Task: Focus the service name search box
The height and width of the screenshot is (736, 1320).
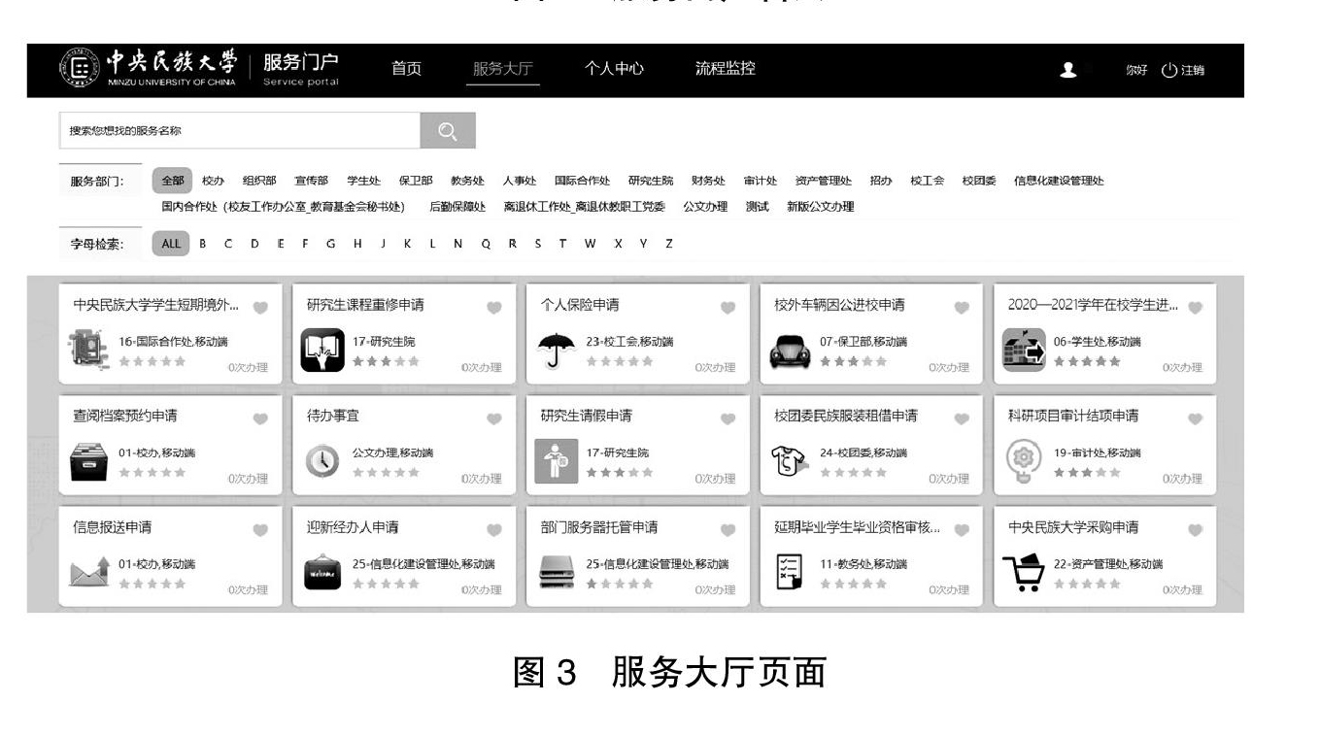Action: pos(240,131)
